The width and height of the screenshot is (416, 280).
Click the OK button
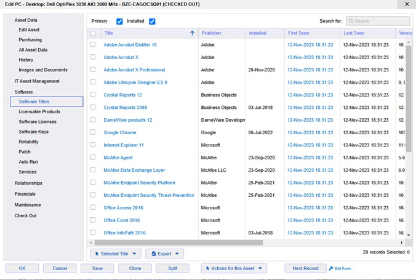point(22,268)
